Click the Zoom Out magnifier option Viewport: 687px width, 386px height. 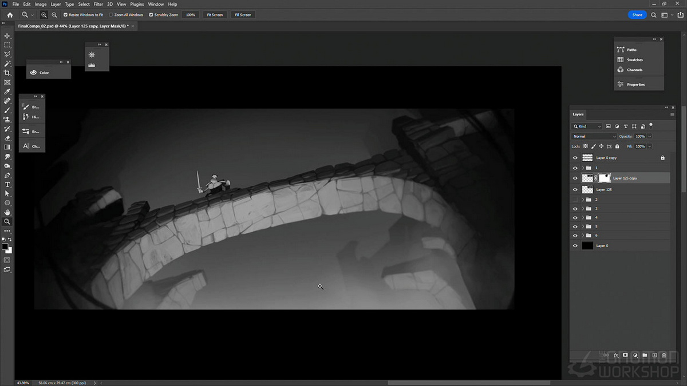click(54, 15)
